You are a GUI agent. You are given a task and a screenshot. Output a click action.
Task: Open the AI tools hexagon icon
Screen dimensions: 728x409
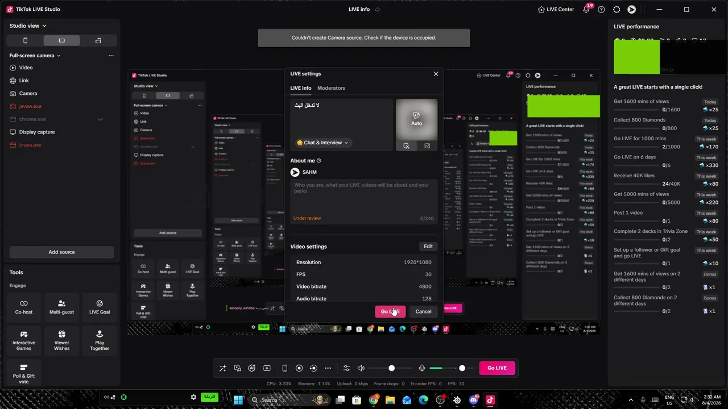point(252,368)
